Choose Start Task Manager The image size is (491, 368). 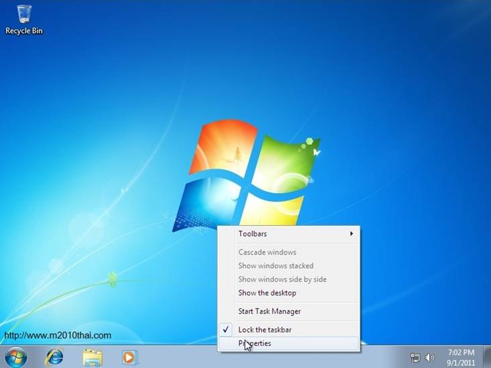288,312
